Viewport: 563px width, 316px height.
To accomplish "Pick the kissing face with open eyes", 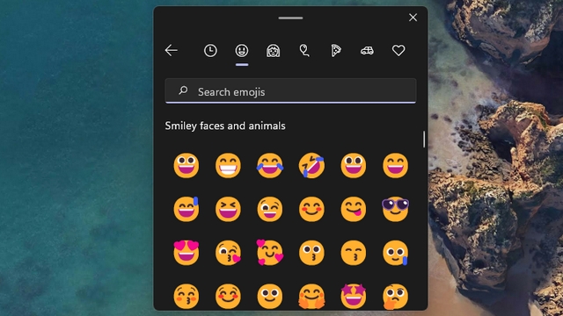I will click(x=311, y=253).
